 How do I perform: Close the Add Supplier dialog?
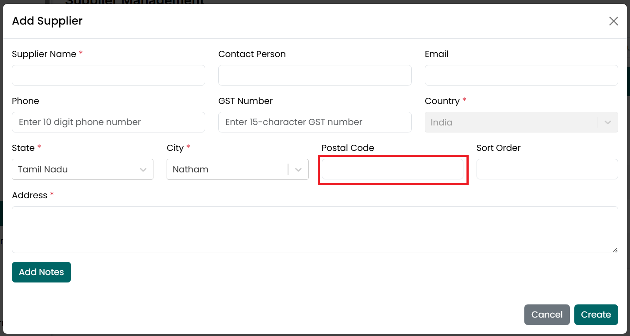613,21
